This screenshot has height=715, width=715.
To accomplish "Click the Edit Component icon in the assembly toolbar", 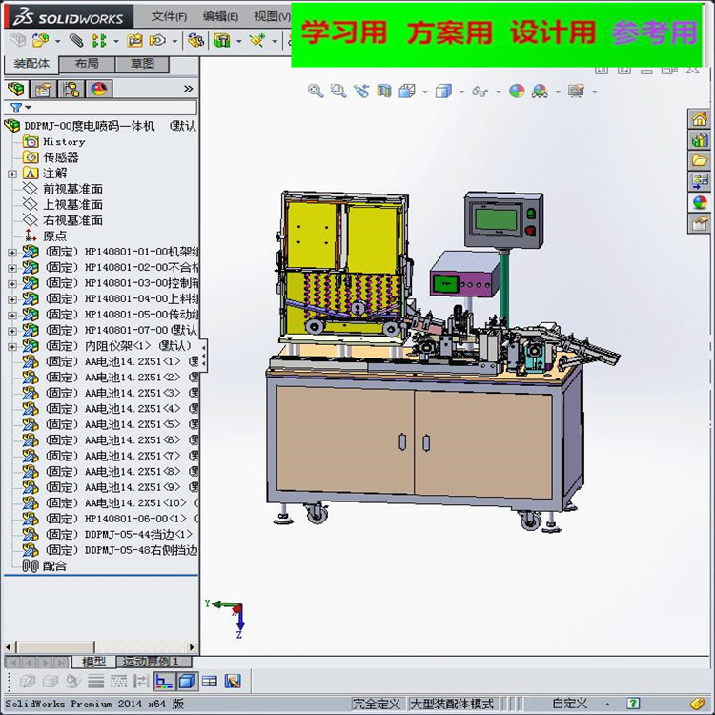I will (18, 41).
